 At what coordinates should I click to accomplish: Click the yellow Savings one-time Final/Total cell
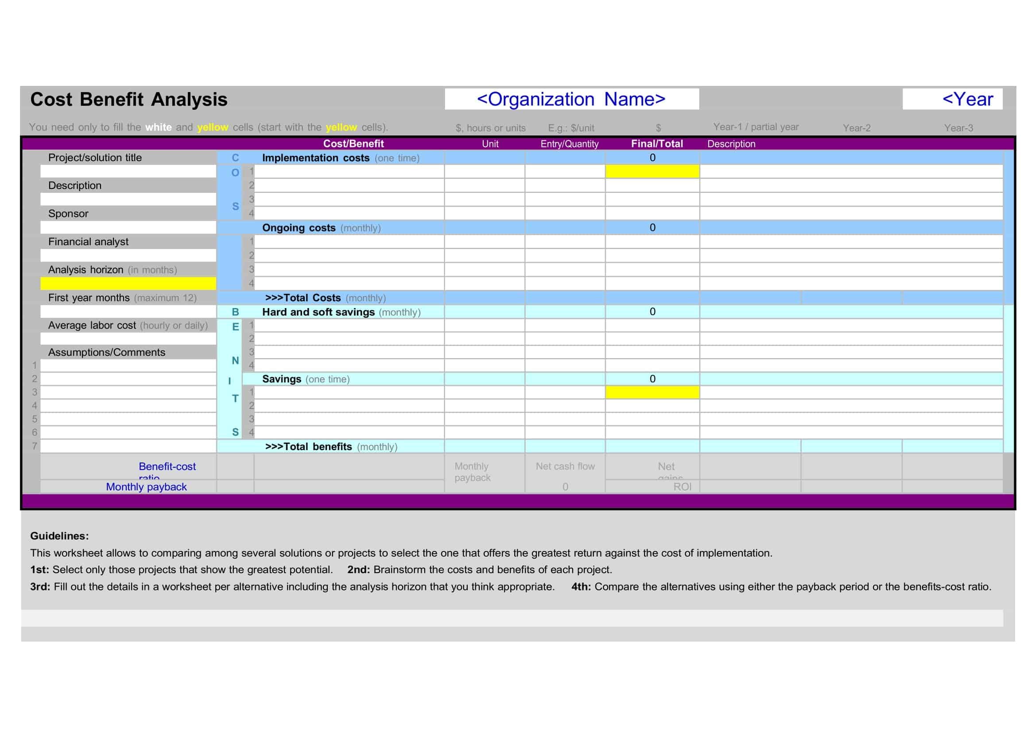click(x=652, y=392)
